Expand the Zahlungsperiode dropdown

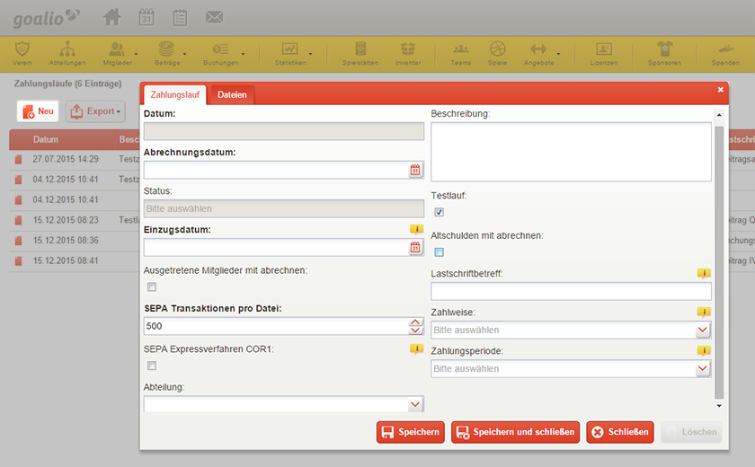click(703, 369)
